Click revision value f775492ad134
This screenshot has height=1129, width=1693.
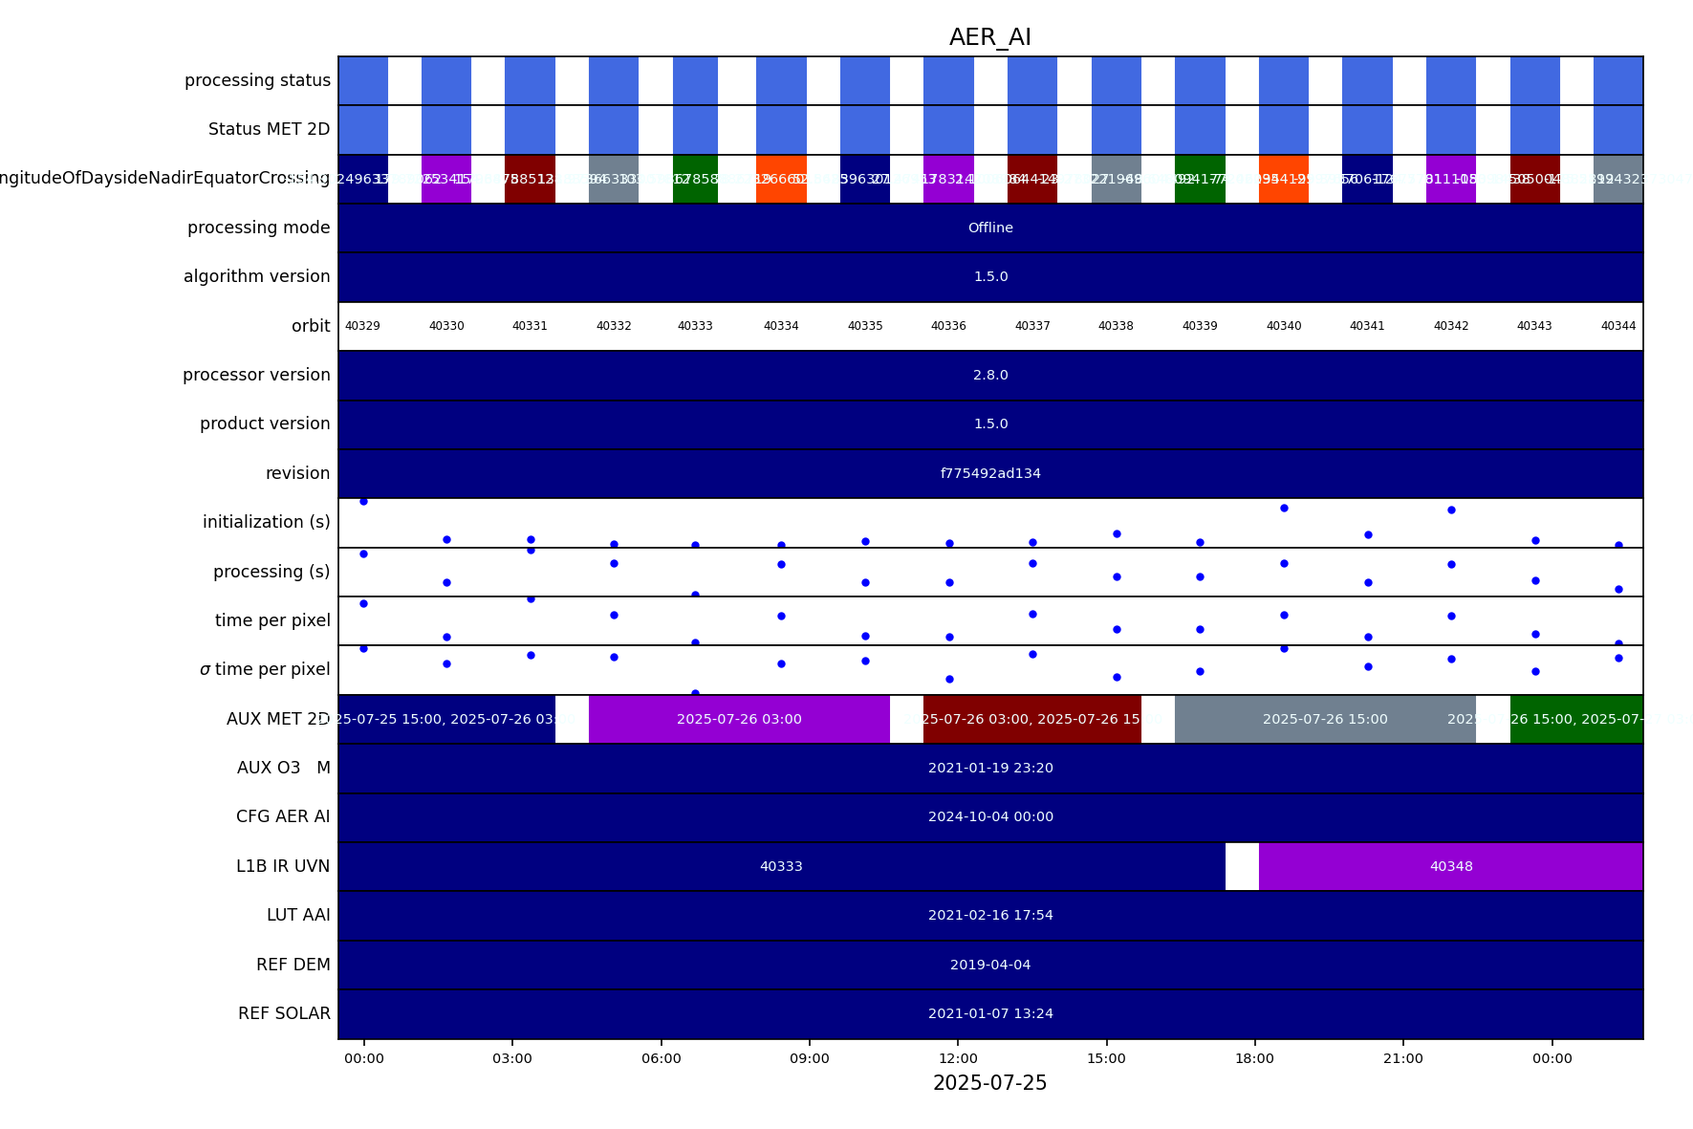(x=989, y=473)
